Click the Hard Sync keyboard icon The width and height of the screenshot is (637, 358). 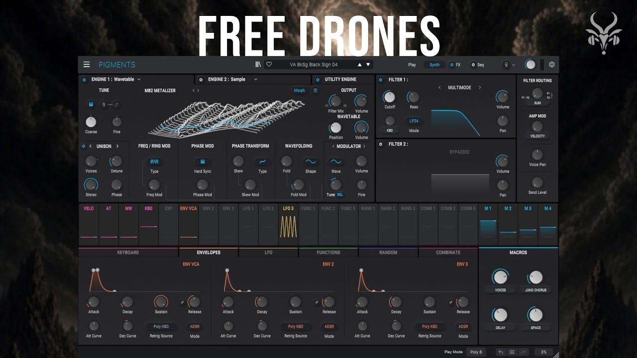(203, 162)
